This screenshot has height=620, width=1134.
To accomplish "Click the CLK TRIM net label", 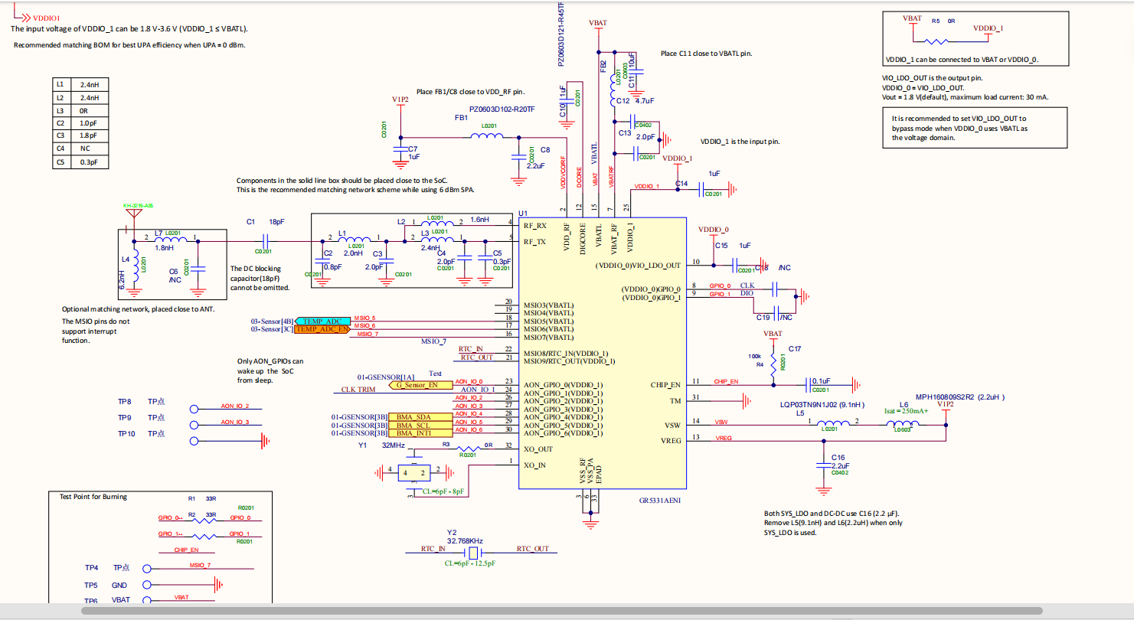I will tap(358, 390).
